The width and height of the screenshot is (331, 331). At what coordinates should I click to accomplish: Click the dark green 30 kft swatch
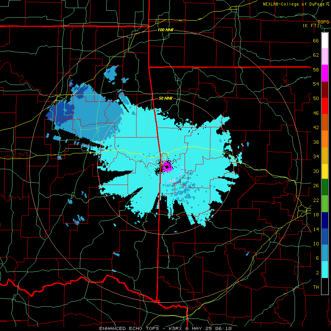tap(325, 187)
